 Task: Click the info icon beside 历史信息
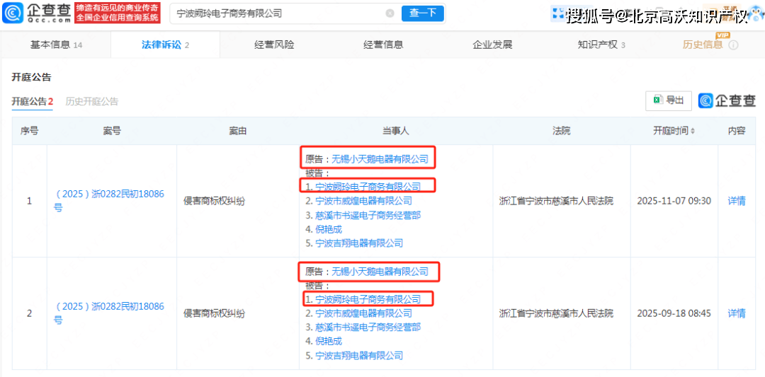(x=733, y=45)
